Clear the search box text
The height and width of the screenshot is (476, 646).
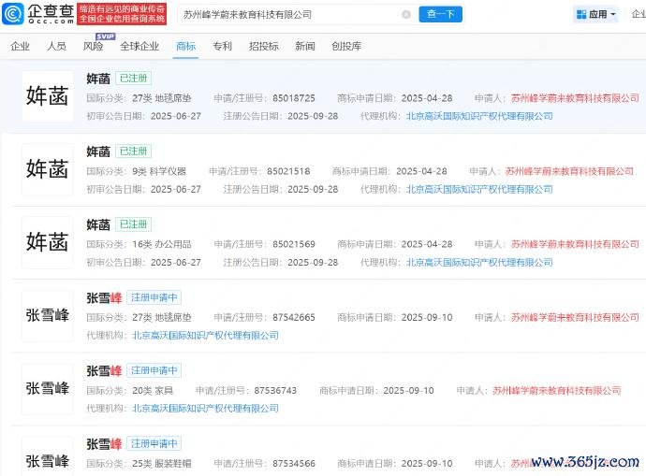[x=405, y=14]
